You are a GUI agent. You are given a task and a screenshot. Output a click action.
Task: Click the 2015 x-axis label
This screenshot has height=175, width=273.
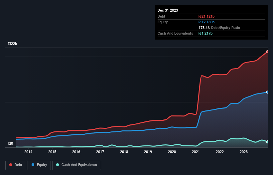coord(52,152)
